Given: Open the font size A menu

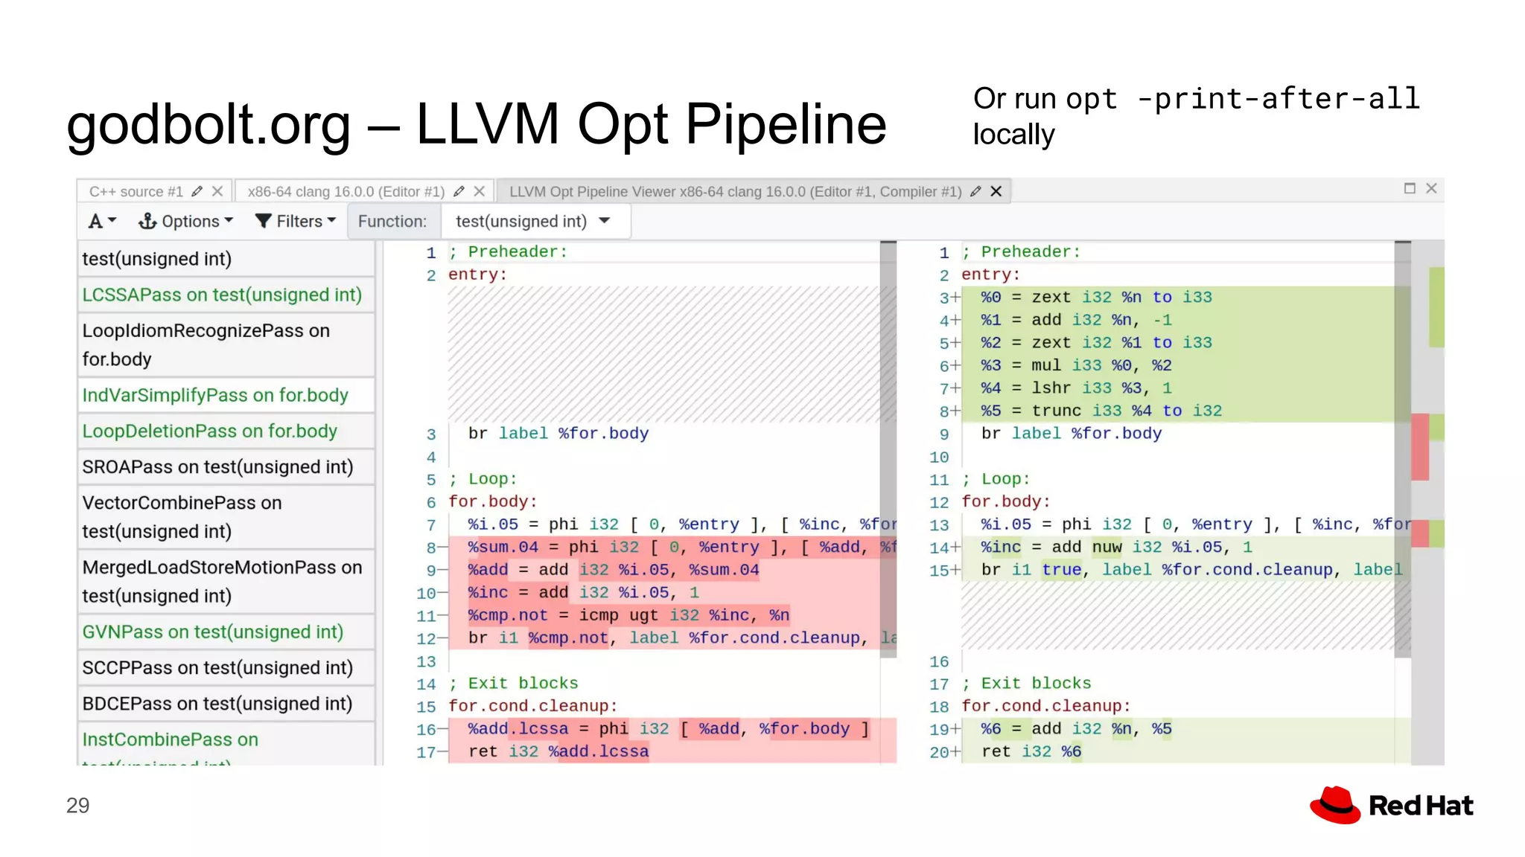Looking at the screenshot, I should point(103,221).
